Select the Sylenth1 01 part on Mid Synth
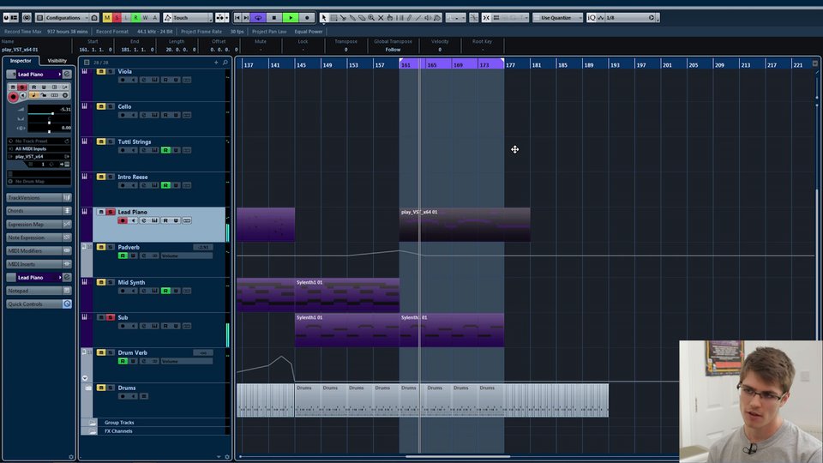This screenshot has width=823, height=463. pyautogui.click(x=347, y=295)
